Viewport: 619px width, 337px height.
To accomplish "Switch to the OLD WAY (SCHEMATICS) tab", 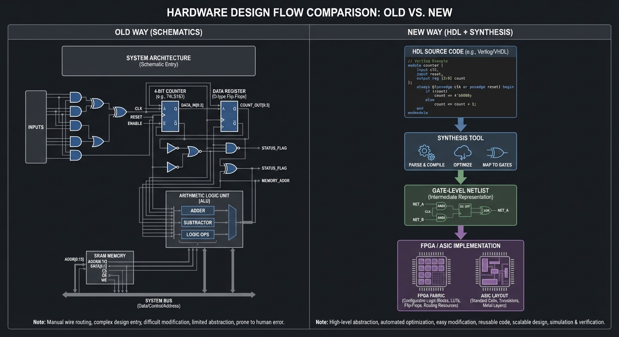I will 158,32.
